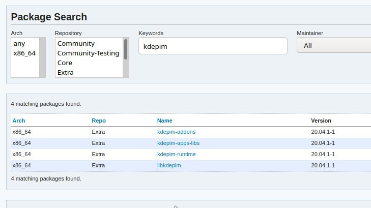Click version 20.04.1-1 of libkdepim
Viewport: 371px width, 208px height.
(x=323, y=165)
